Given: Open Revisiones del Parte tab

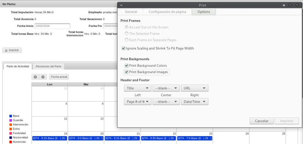Looking at the screenshot, I should [x=48, y=66].
